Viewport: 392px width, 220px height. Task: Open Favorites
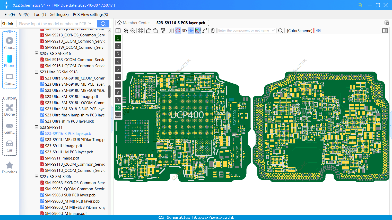click(x=10, y=168)
